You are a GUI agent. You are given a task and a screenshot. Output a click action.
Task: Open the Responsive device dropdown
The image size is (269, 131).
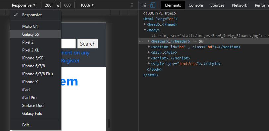point(24,5)
